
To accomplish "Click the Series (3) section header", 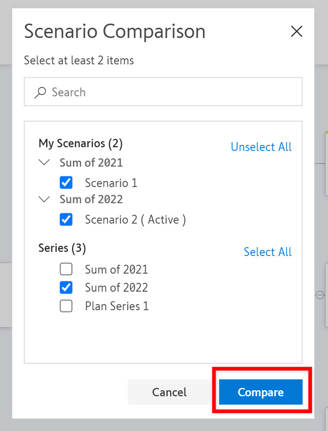I will [x=62, y=248].
